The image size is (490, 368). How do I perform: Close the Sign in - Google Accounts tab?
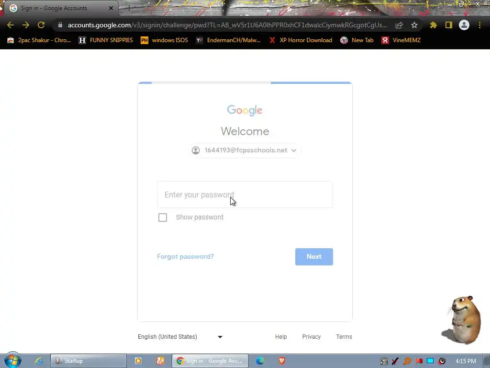(x=111, y=8)
